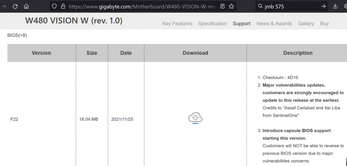Open the Key Features tab
This screenshot has width=347, height=166.
pos(177,24)
